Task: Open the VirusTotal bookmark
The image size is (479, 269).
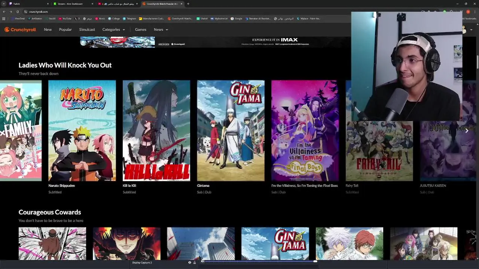Action: pos(18,18)
